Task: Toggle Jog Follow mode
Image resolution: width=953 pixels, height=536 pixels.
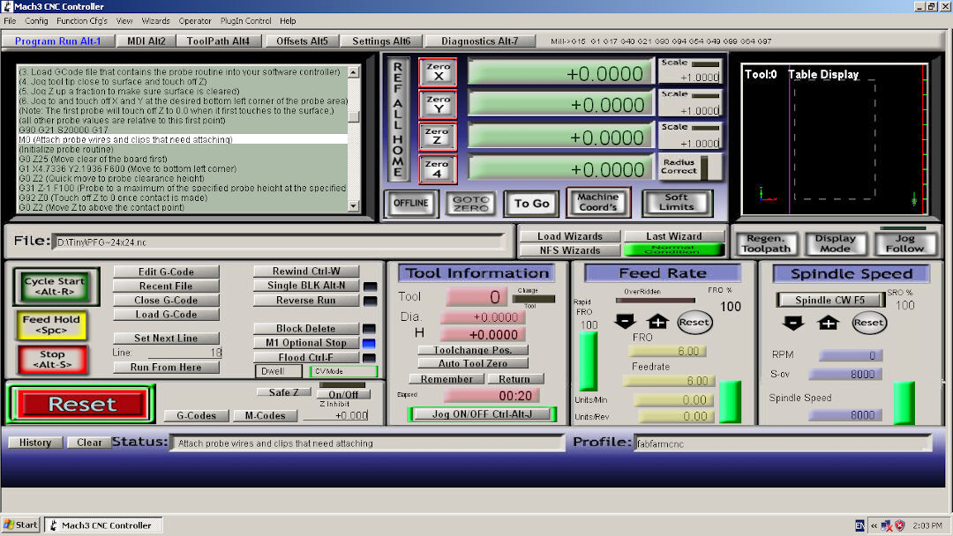Action: coord(904,243)
